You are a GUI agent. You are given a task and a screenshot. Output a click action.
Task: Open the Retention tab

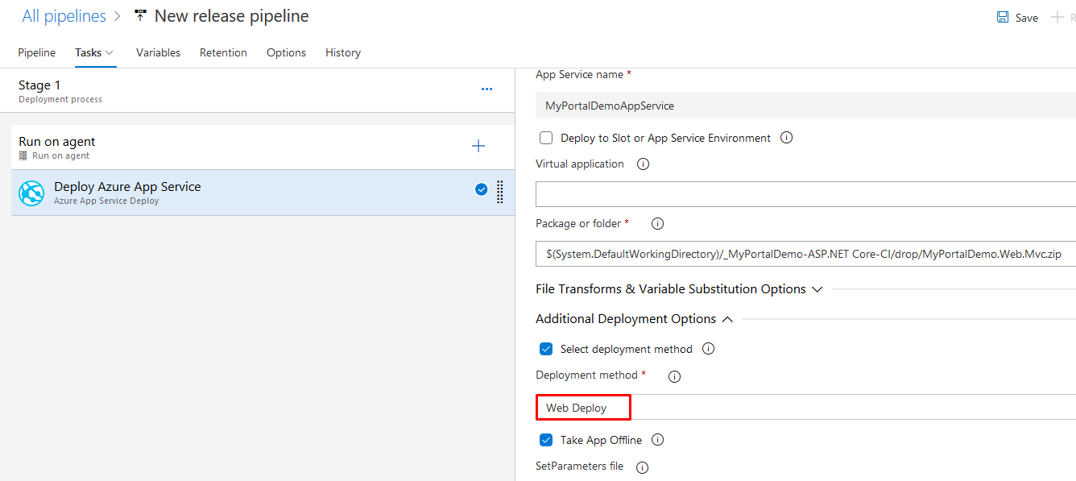coord(223,52)
